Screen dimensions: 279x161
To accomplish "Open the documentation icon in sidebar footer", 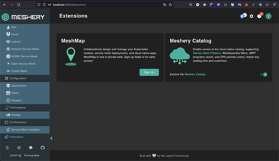I will (x=7, y=148).
